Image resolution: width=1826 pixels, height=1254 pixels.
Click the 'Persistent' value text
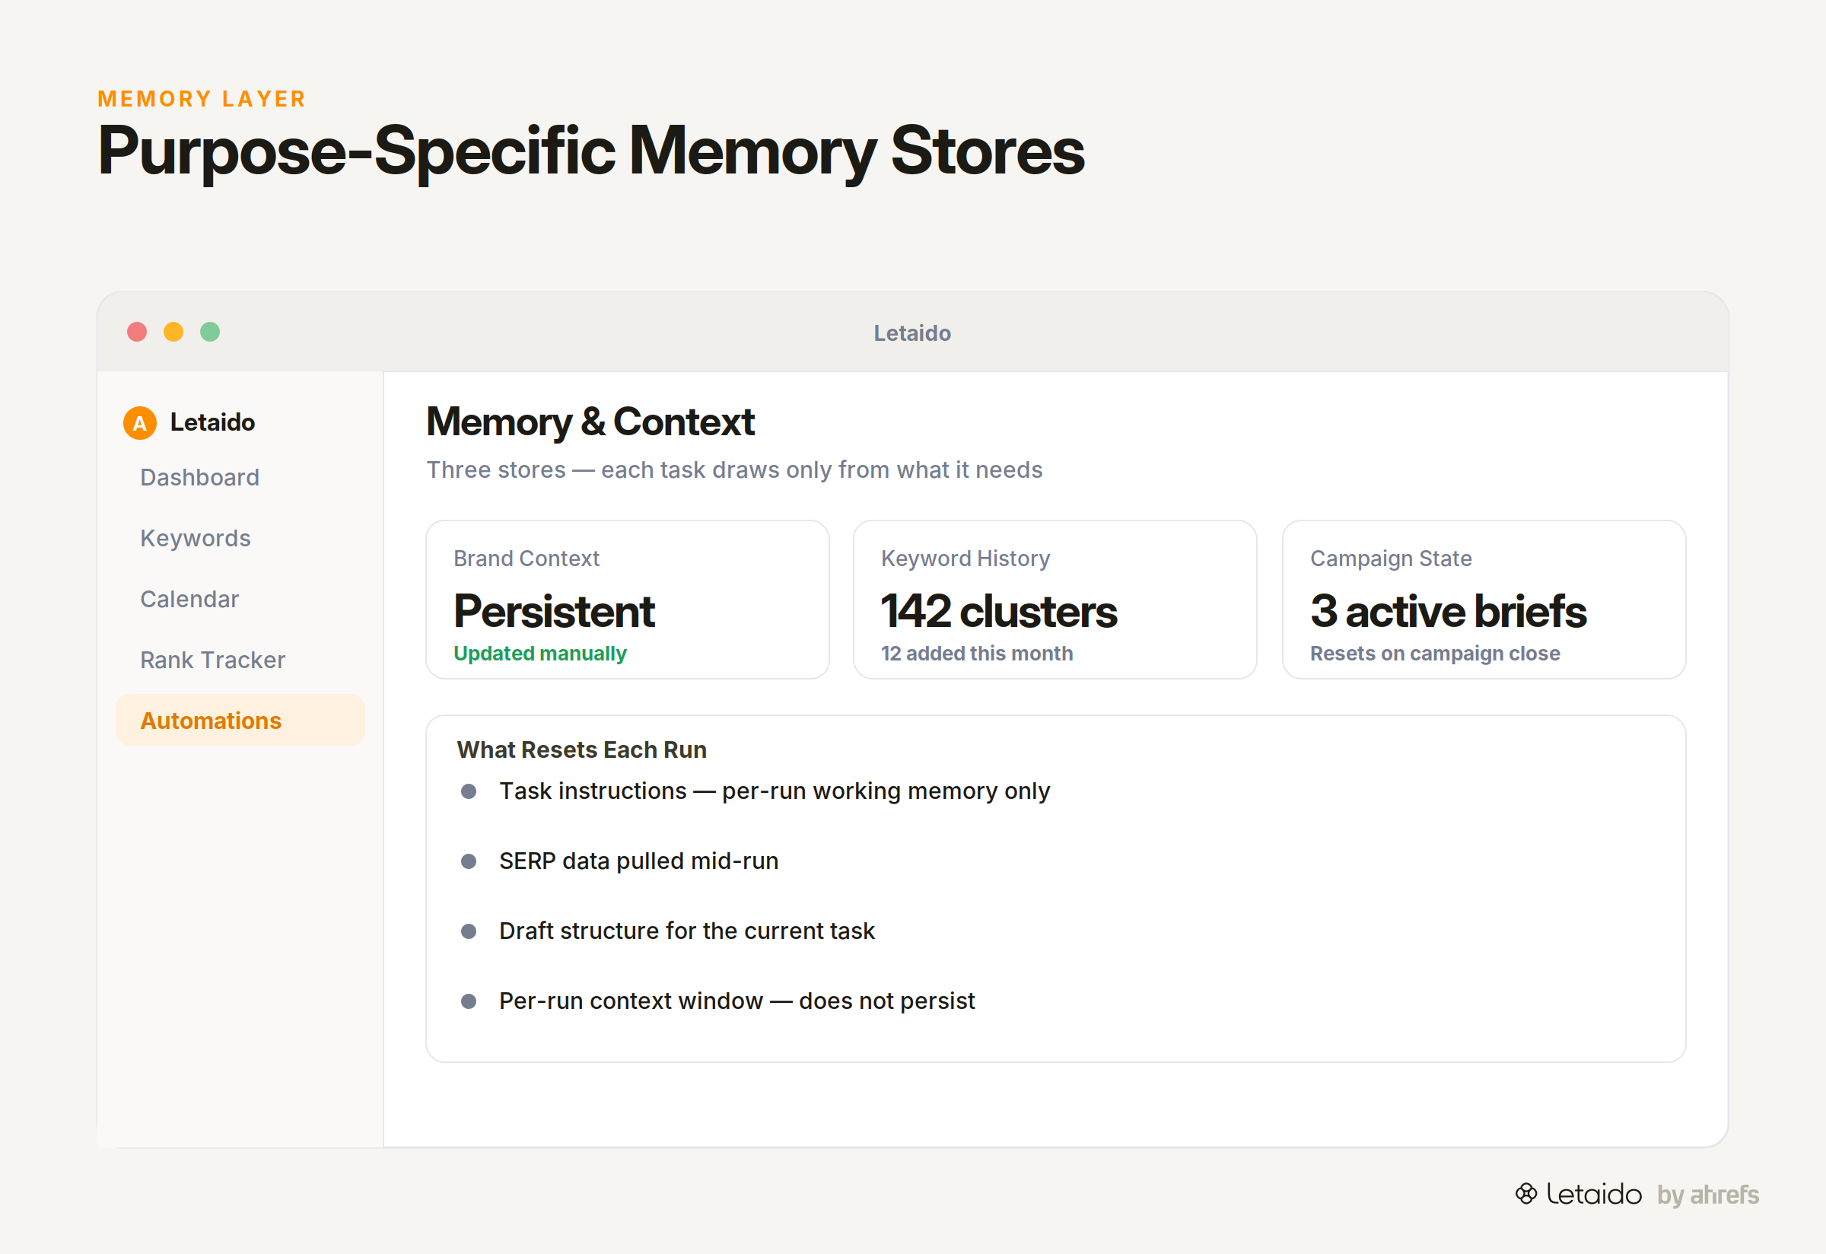(x=554, y=611)
